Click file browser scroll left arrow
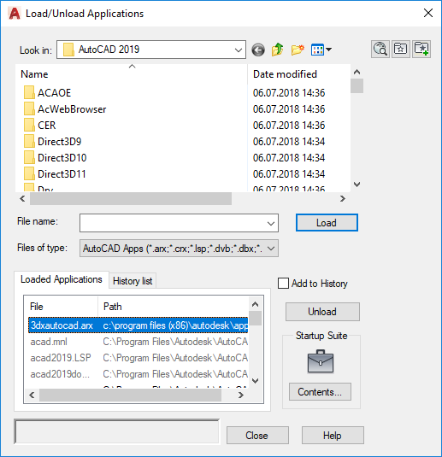 pyautogui.click(x=22, y=199)
